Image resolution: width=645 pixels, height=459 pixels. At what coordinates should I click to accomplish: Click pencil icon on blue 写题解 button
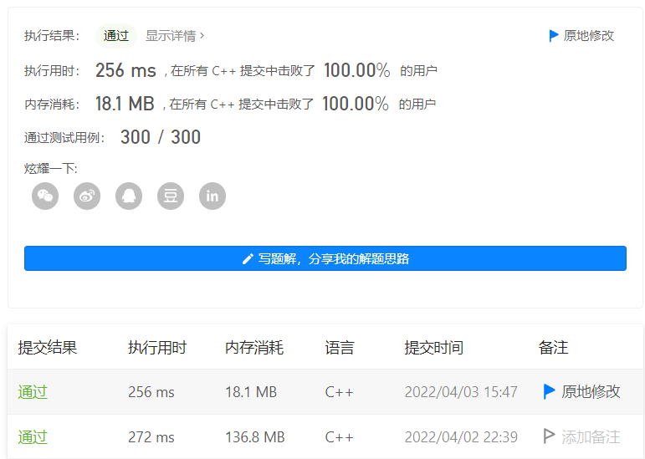coord(248,259)
